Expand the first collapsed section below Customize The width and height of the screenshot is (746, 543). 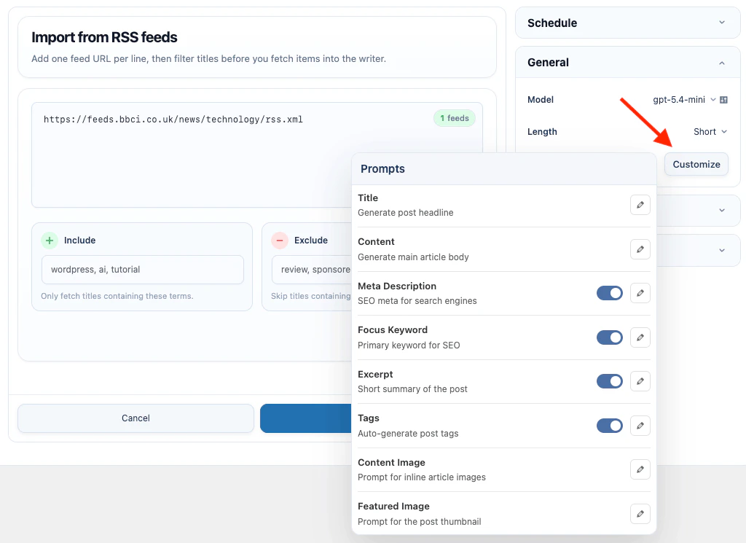(x=722, y=211)
